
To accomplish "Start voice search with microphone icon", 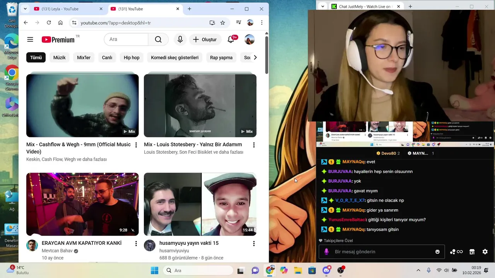I will tap(180, 39).
